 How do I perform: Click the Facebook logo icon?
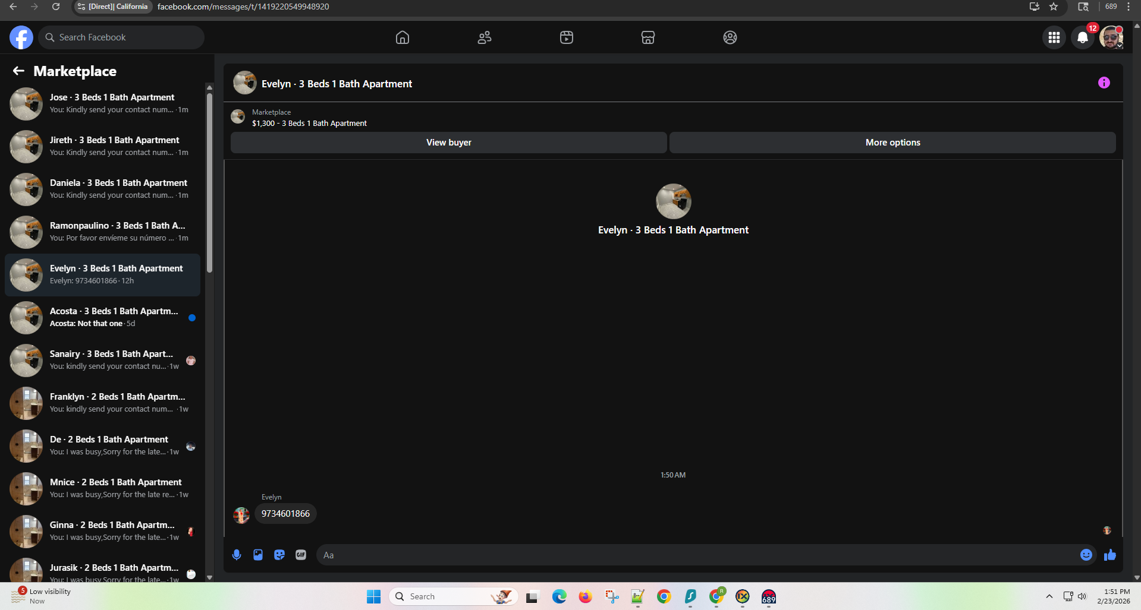pyautogui.click(x=21, y=37)
